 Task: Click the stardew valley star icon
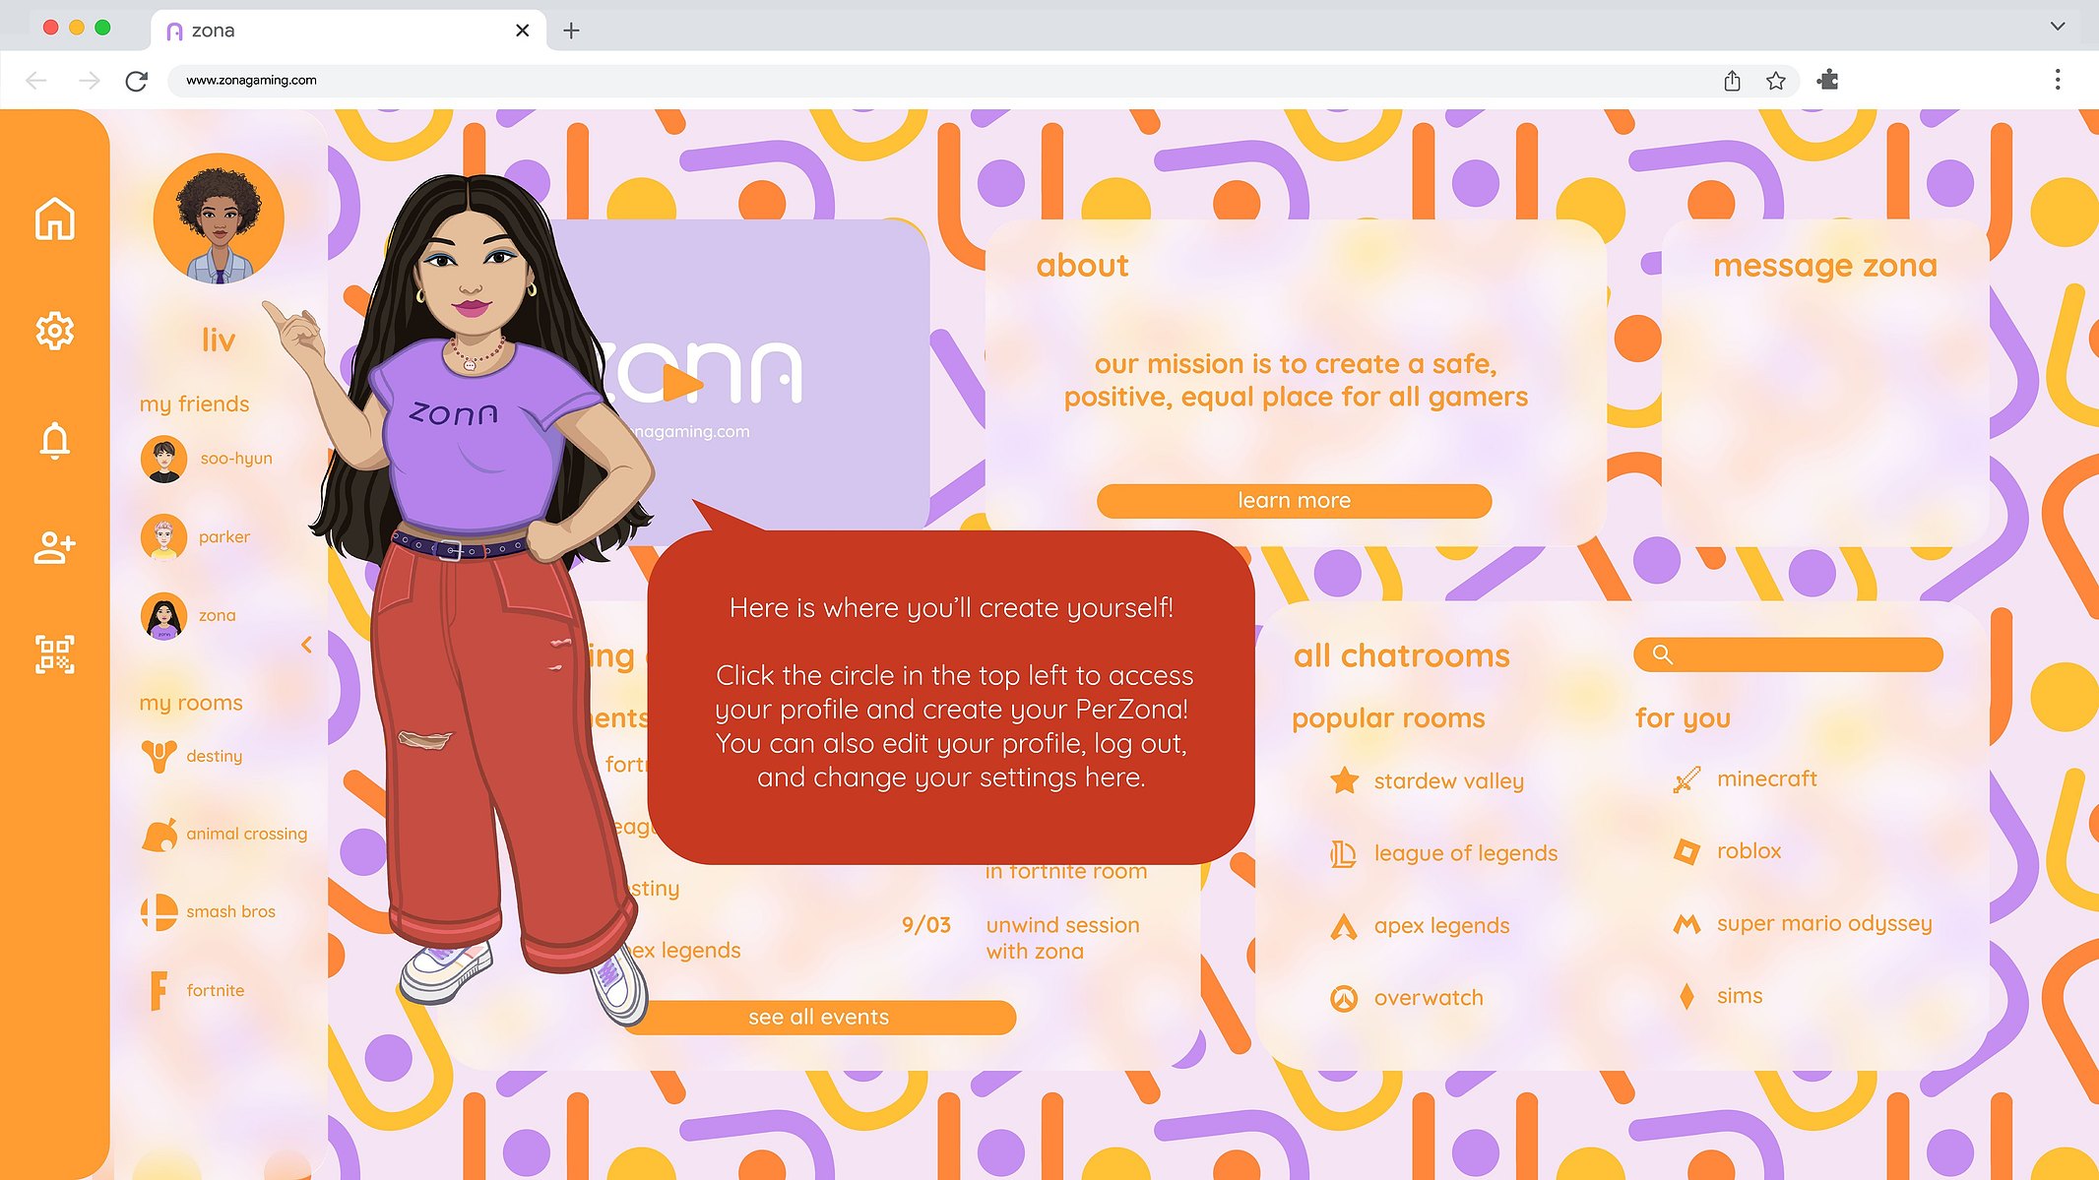point(1344,780)
